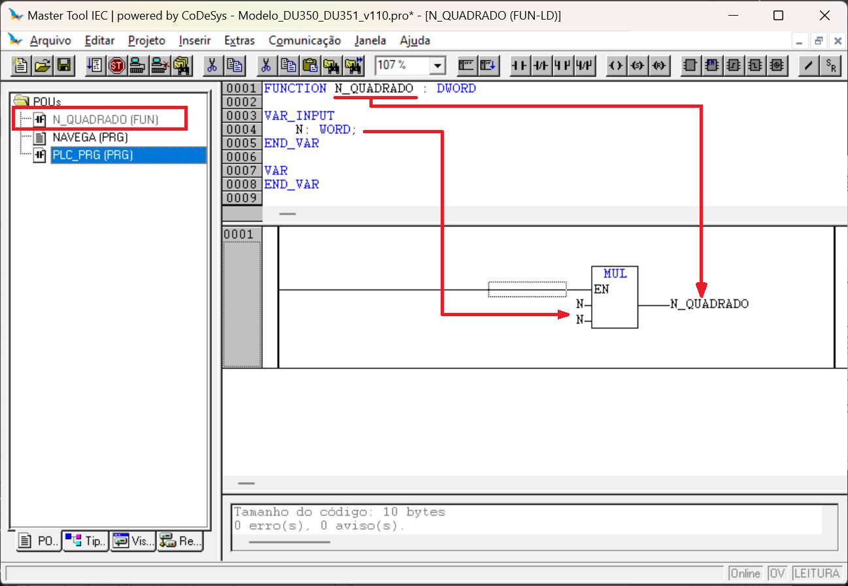Open the Comunicação menu

[305, 41]
